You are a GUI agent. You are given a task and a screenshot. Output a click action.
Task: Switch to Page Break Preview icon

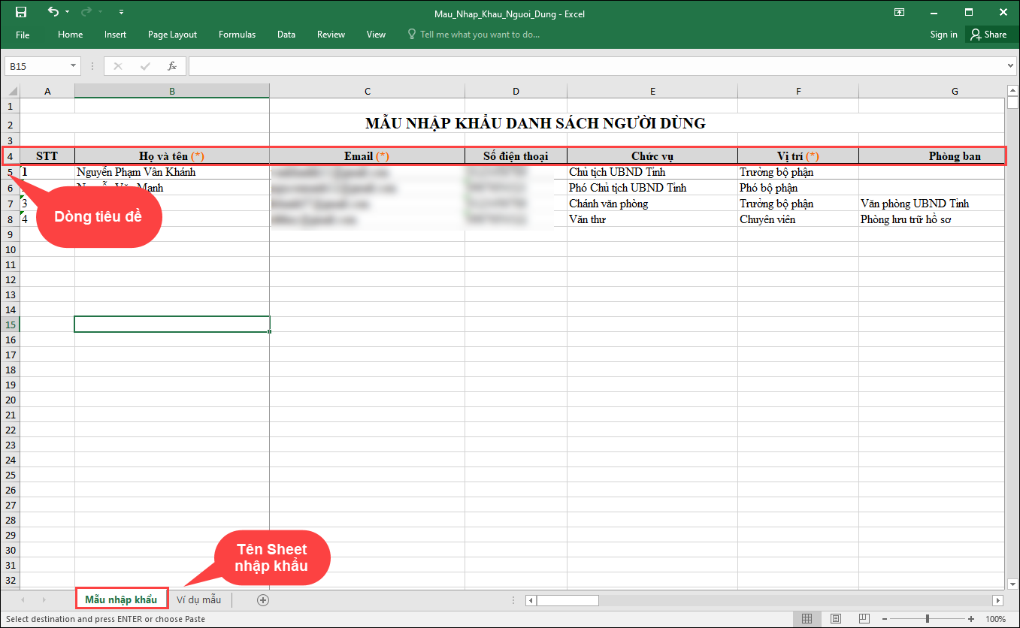864,619
